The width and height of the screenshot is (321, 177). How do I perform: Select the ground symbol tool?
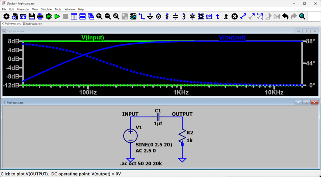tap(150, 17)
